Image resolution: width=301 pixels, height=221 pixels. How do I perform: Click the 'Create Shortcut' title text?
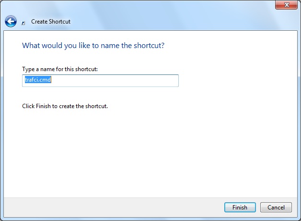[x=51, y=22]
